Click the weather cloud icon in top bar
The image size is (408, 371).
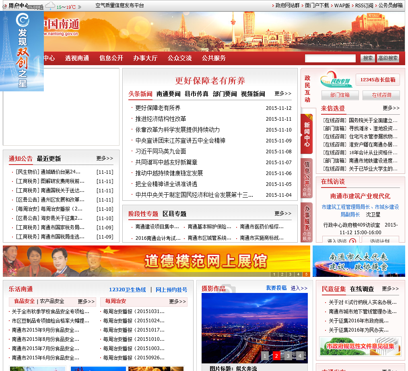[x=50, y=6]
